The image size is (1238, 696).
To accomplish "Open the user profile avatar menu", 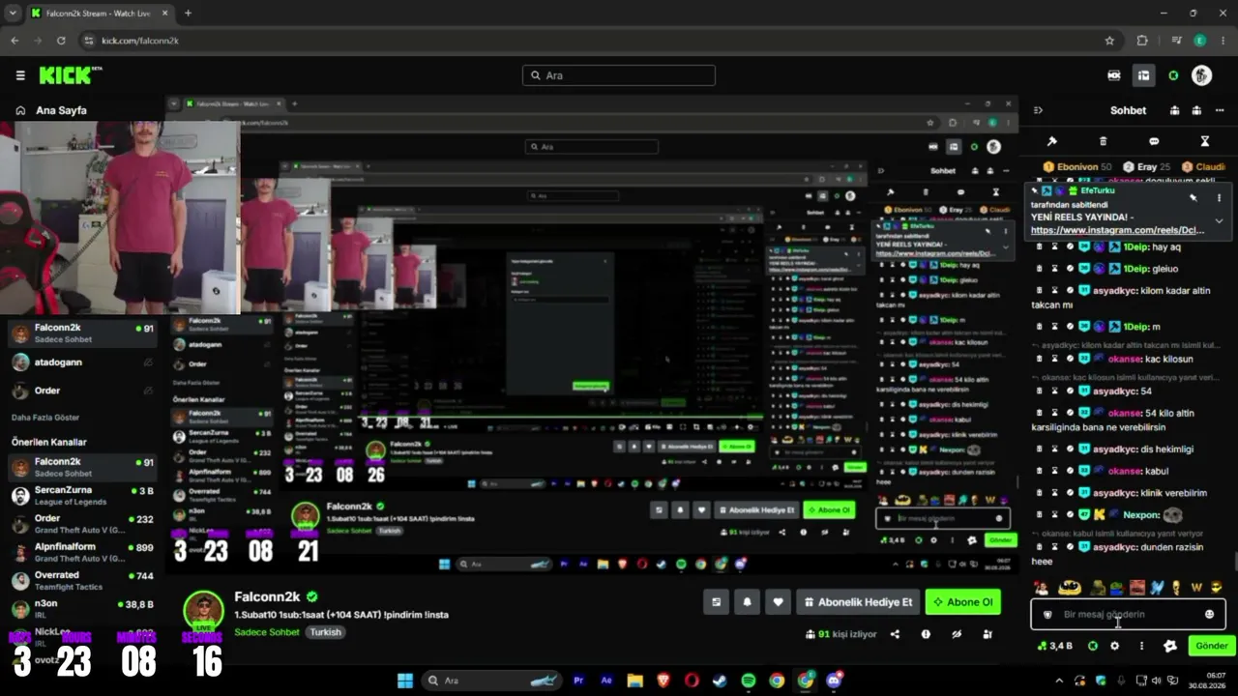I will (1201, 75).
